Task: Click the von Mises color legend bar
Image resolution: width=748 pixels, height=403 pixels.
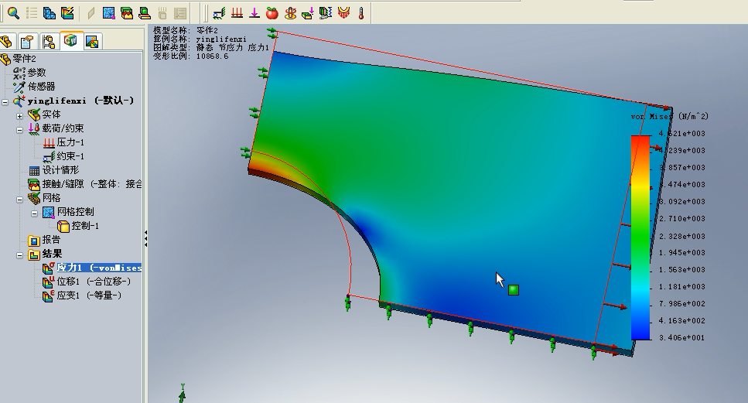Action: coord(640,237)
